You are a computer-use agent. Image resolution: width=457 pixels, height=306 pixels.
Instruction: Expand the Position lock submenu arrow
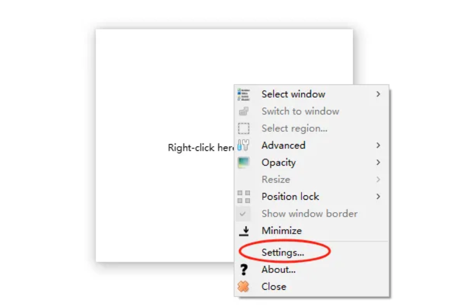(x=378, y=197)
